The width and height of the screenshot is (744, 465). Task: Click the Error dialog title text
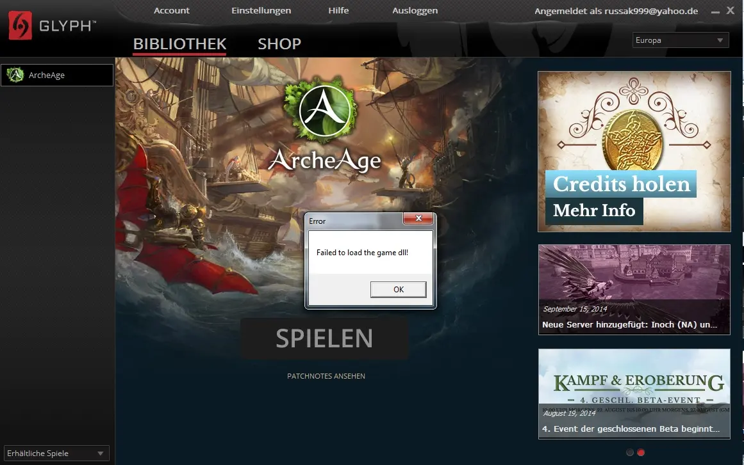pyautogui.click(x=317, y=221)
